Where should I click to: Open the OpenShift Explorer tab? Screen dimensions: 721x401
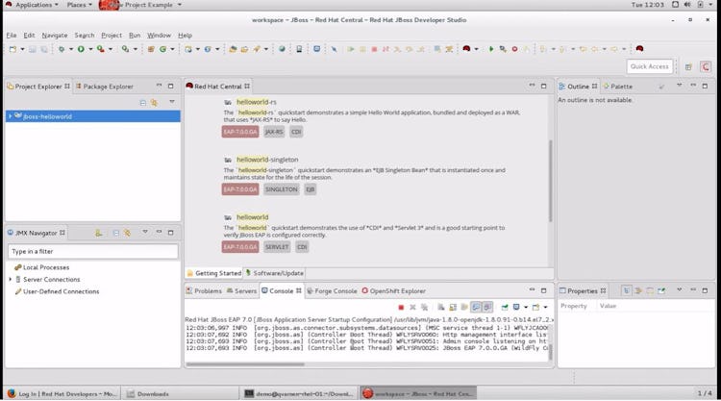pos(393,291)
